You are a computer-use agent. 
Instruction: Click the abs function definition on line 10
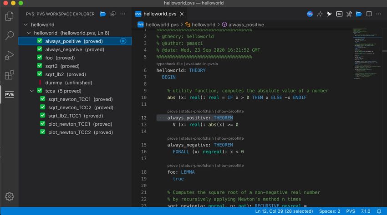(237, 98)
